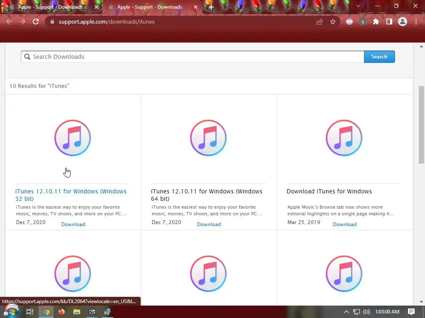Launch Firefox from the taskbar

coord(61,312)
